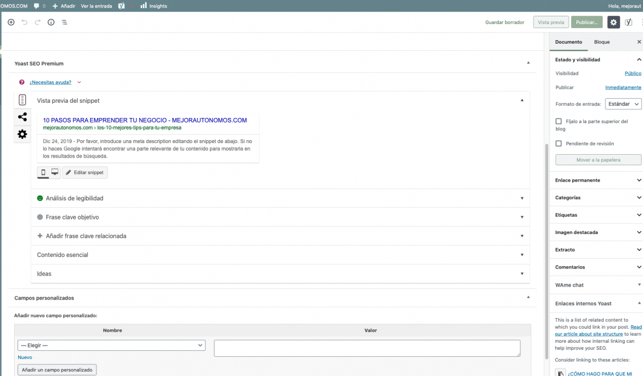Collapse the Yoast SEO Premium metabox
Viewport: 643px width, 376px height.
pos(528,63)
